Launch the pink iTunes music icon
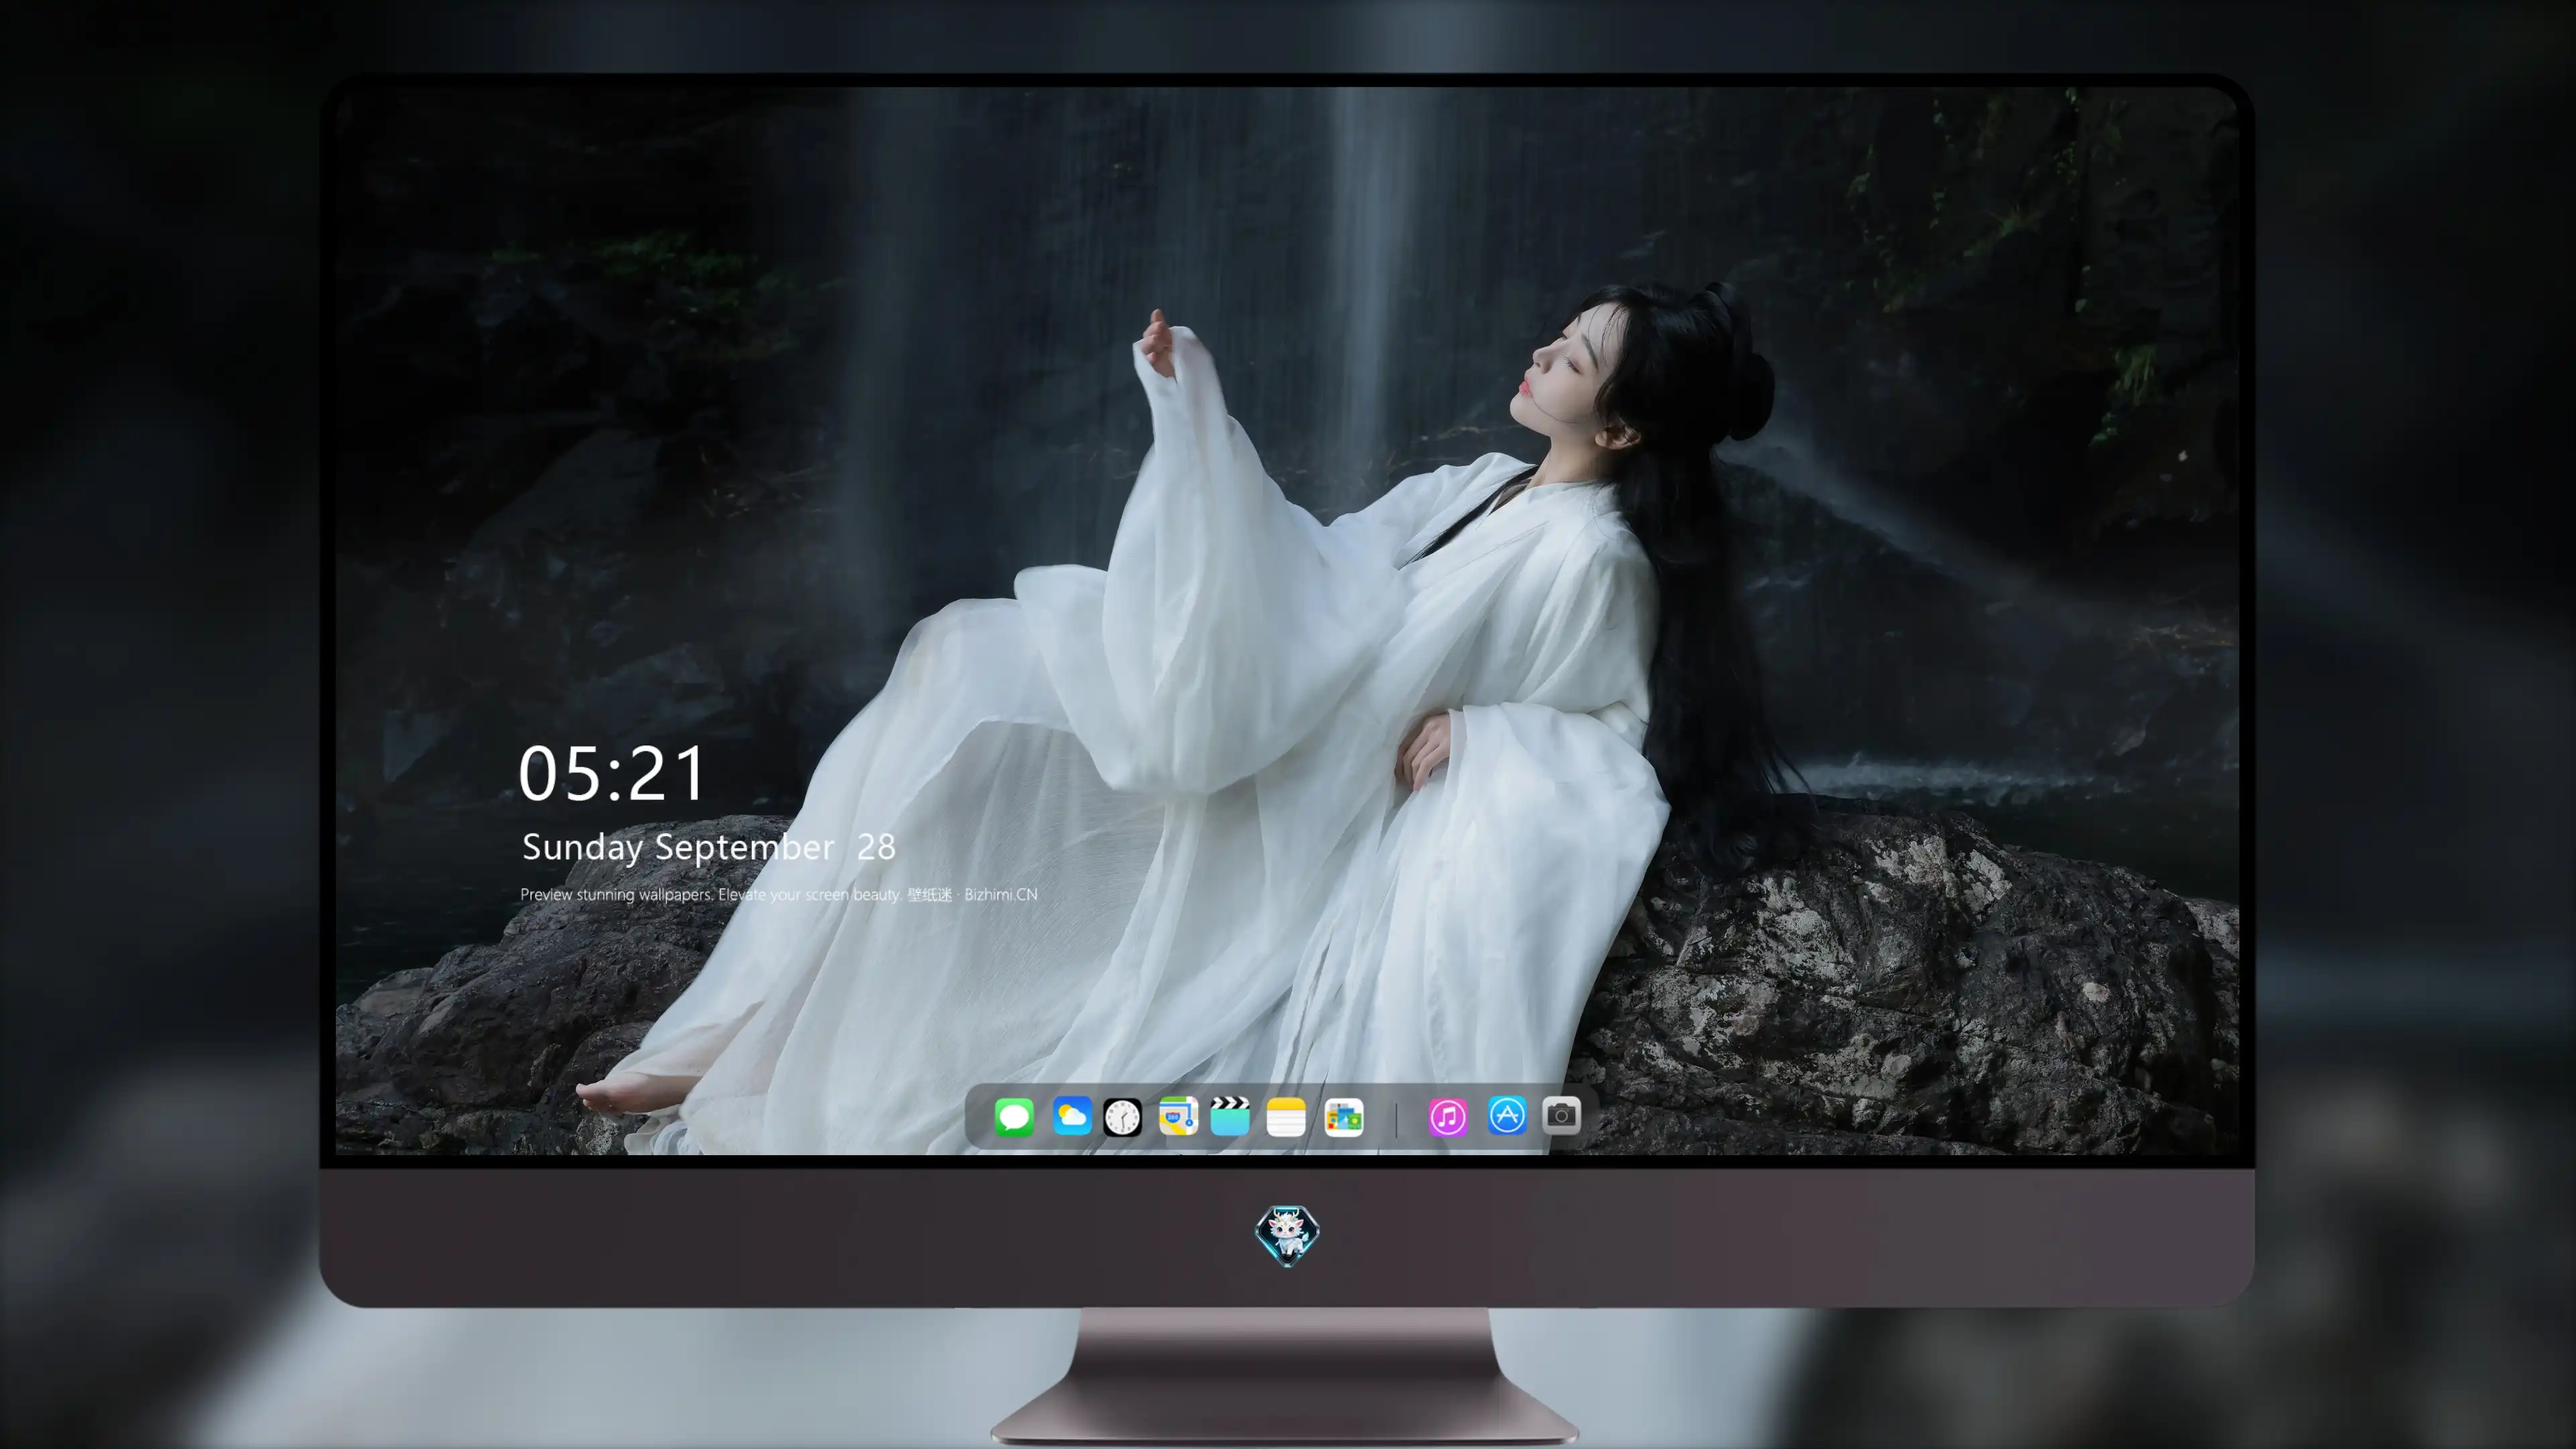Image resolution: width=2576 pixels, height=1449 pixels. click(1448, 1117)
